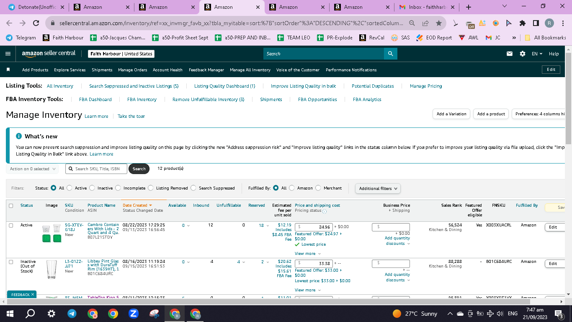This screenshot has width=572, height=322.
Task: Tick the checkbox for the Cambro Containers row
Action: pos(11,226)
